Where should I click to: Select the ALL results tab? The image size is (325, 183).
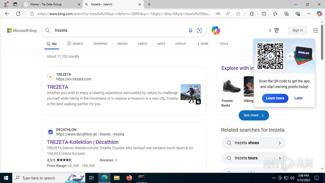(52, 44)
